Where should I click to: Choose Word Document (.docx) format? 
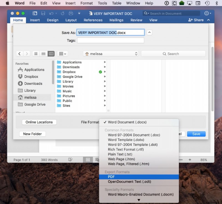pyautogui.click(x=139, y=122)
